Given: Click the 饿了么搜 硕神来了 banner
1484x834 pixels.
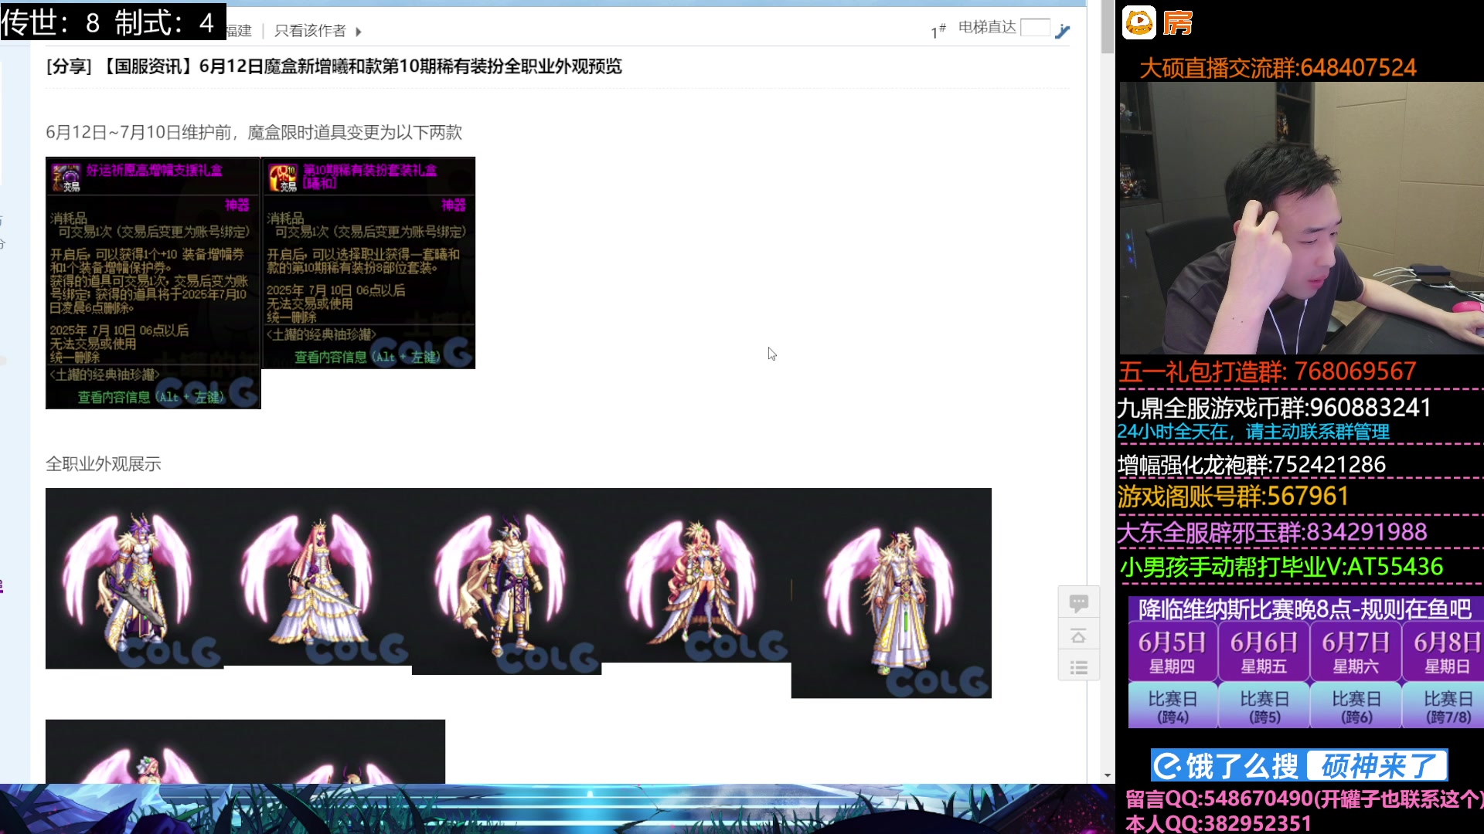Looking at the screenshot, I should coord(1298,766).
